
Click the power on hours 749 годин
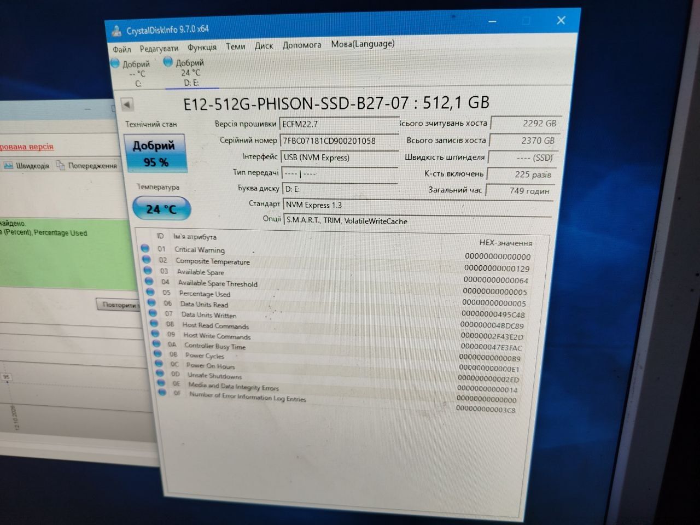click(520, 191)
